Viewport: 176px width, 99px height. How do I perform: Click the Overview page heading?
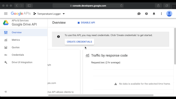(x=59, y=23)
